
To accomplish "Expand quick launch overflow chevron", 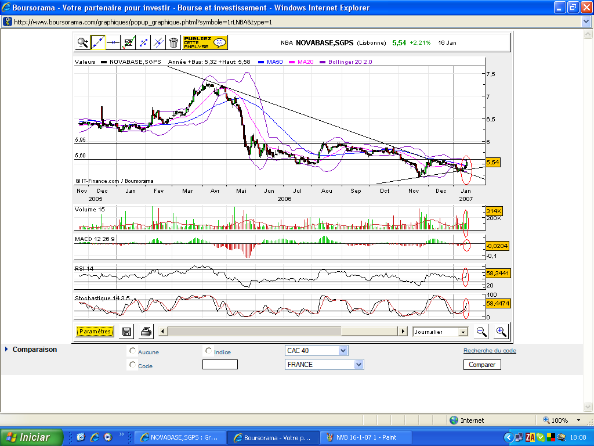I will tap(122, 434).
